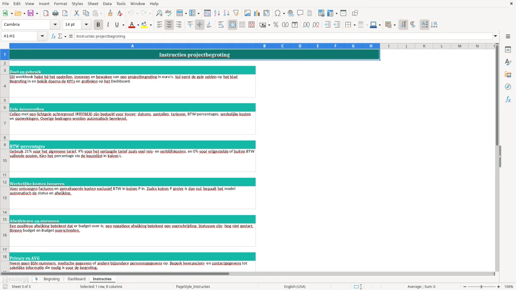Open sidebar Gallery panel

508,74
